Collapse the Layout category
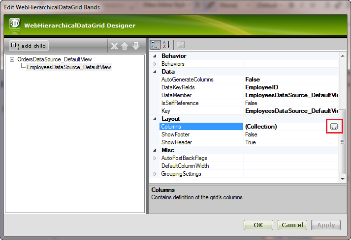Image resolution: width=351 pixels, height=240 pixels. 155,119
